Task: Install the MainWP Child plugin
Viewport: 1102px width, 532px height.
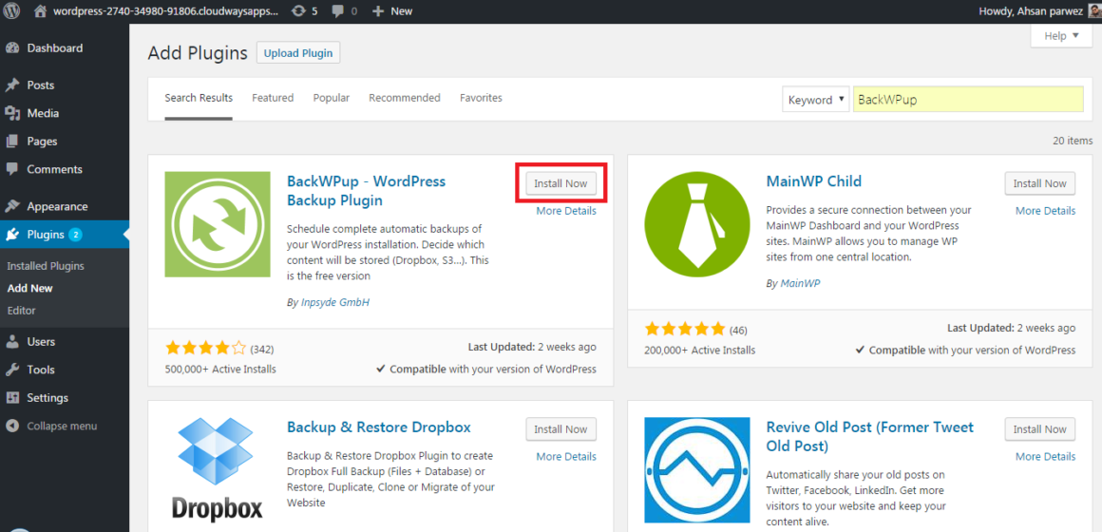Action: pyautogui.click(x=1040, y=183)
